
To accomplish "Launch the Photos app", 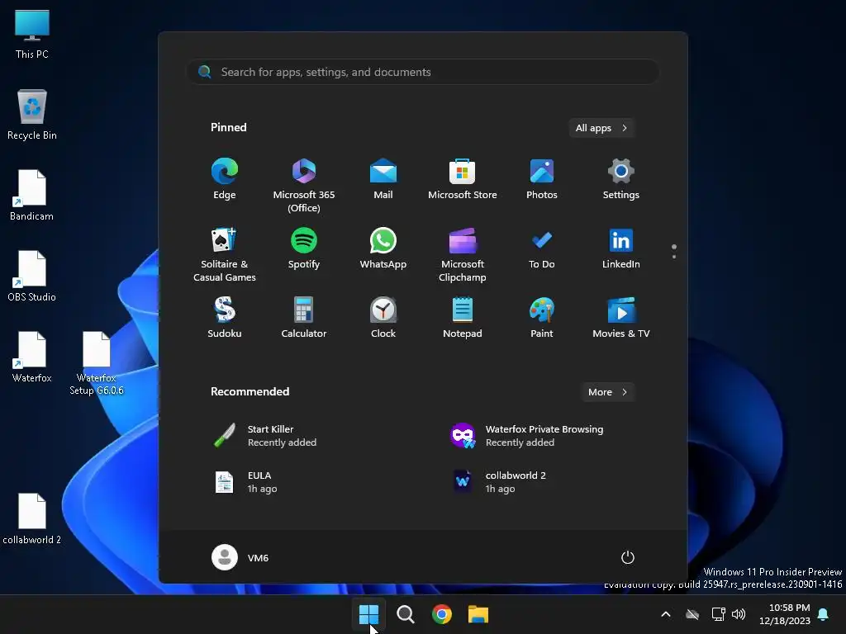I will [542, 179].
